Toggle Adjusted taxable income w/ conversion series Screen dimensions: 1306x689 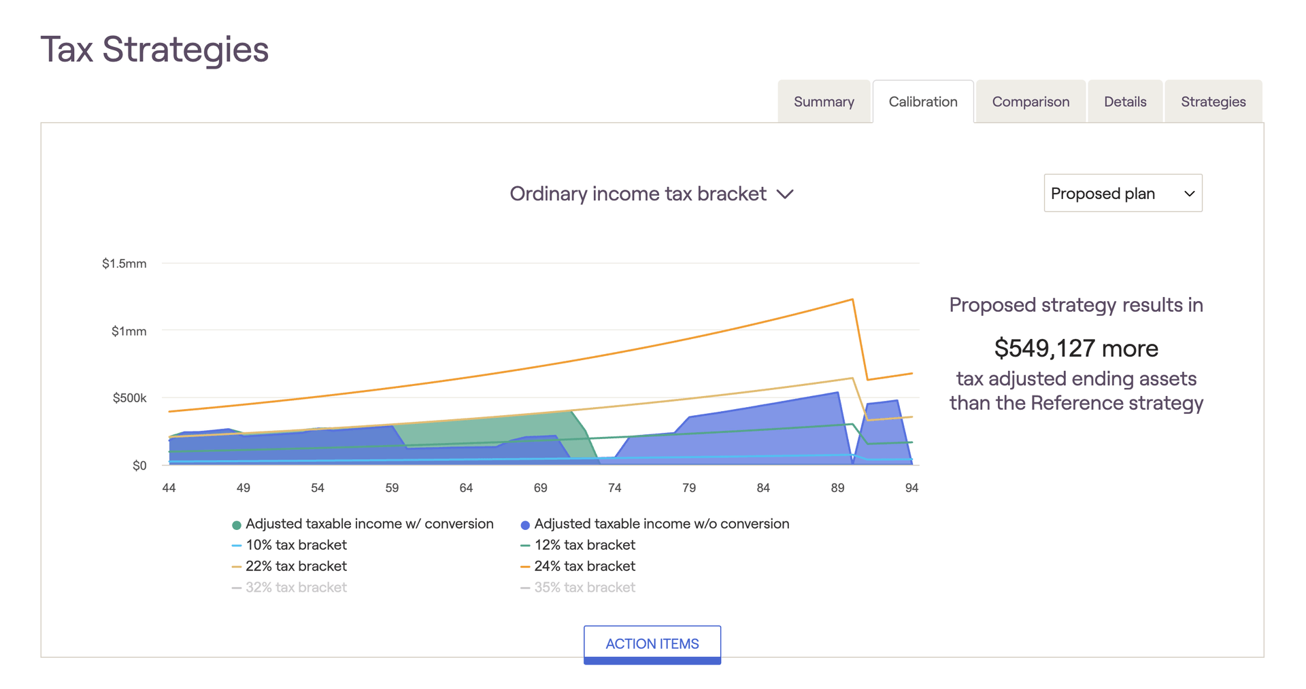click(369, 524)
